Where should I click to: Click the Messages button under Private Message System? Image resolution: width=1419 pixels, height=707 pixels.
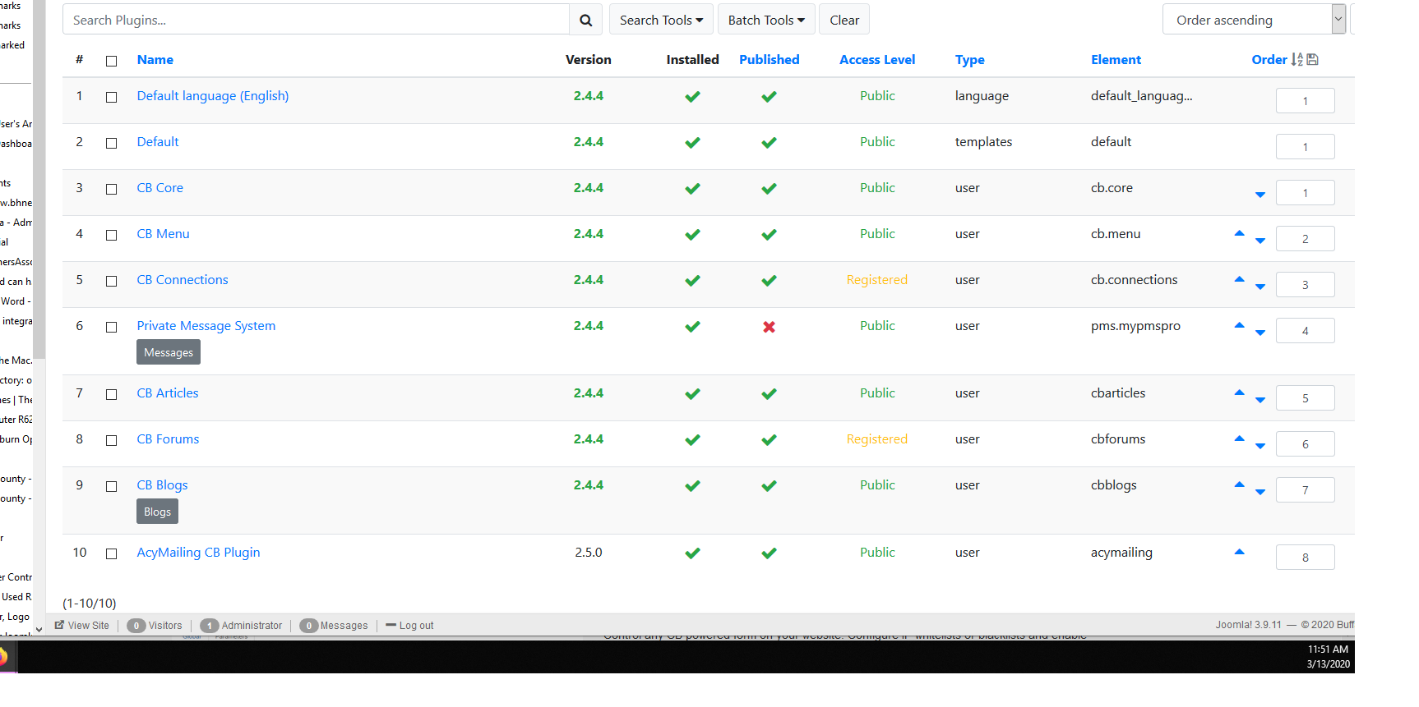169,352
